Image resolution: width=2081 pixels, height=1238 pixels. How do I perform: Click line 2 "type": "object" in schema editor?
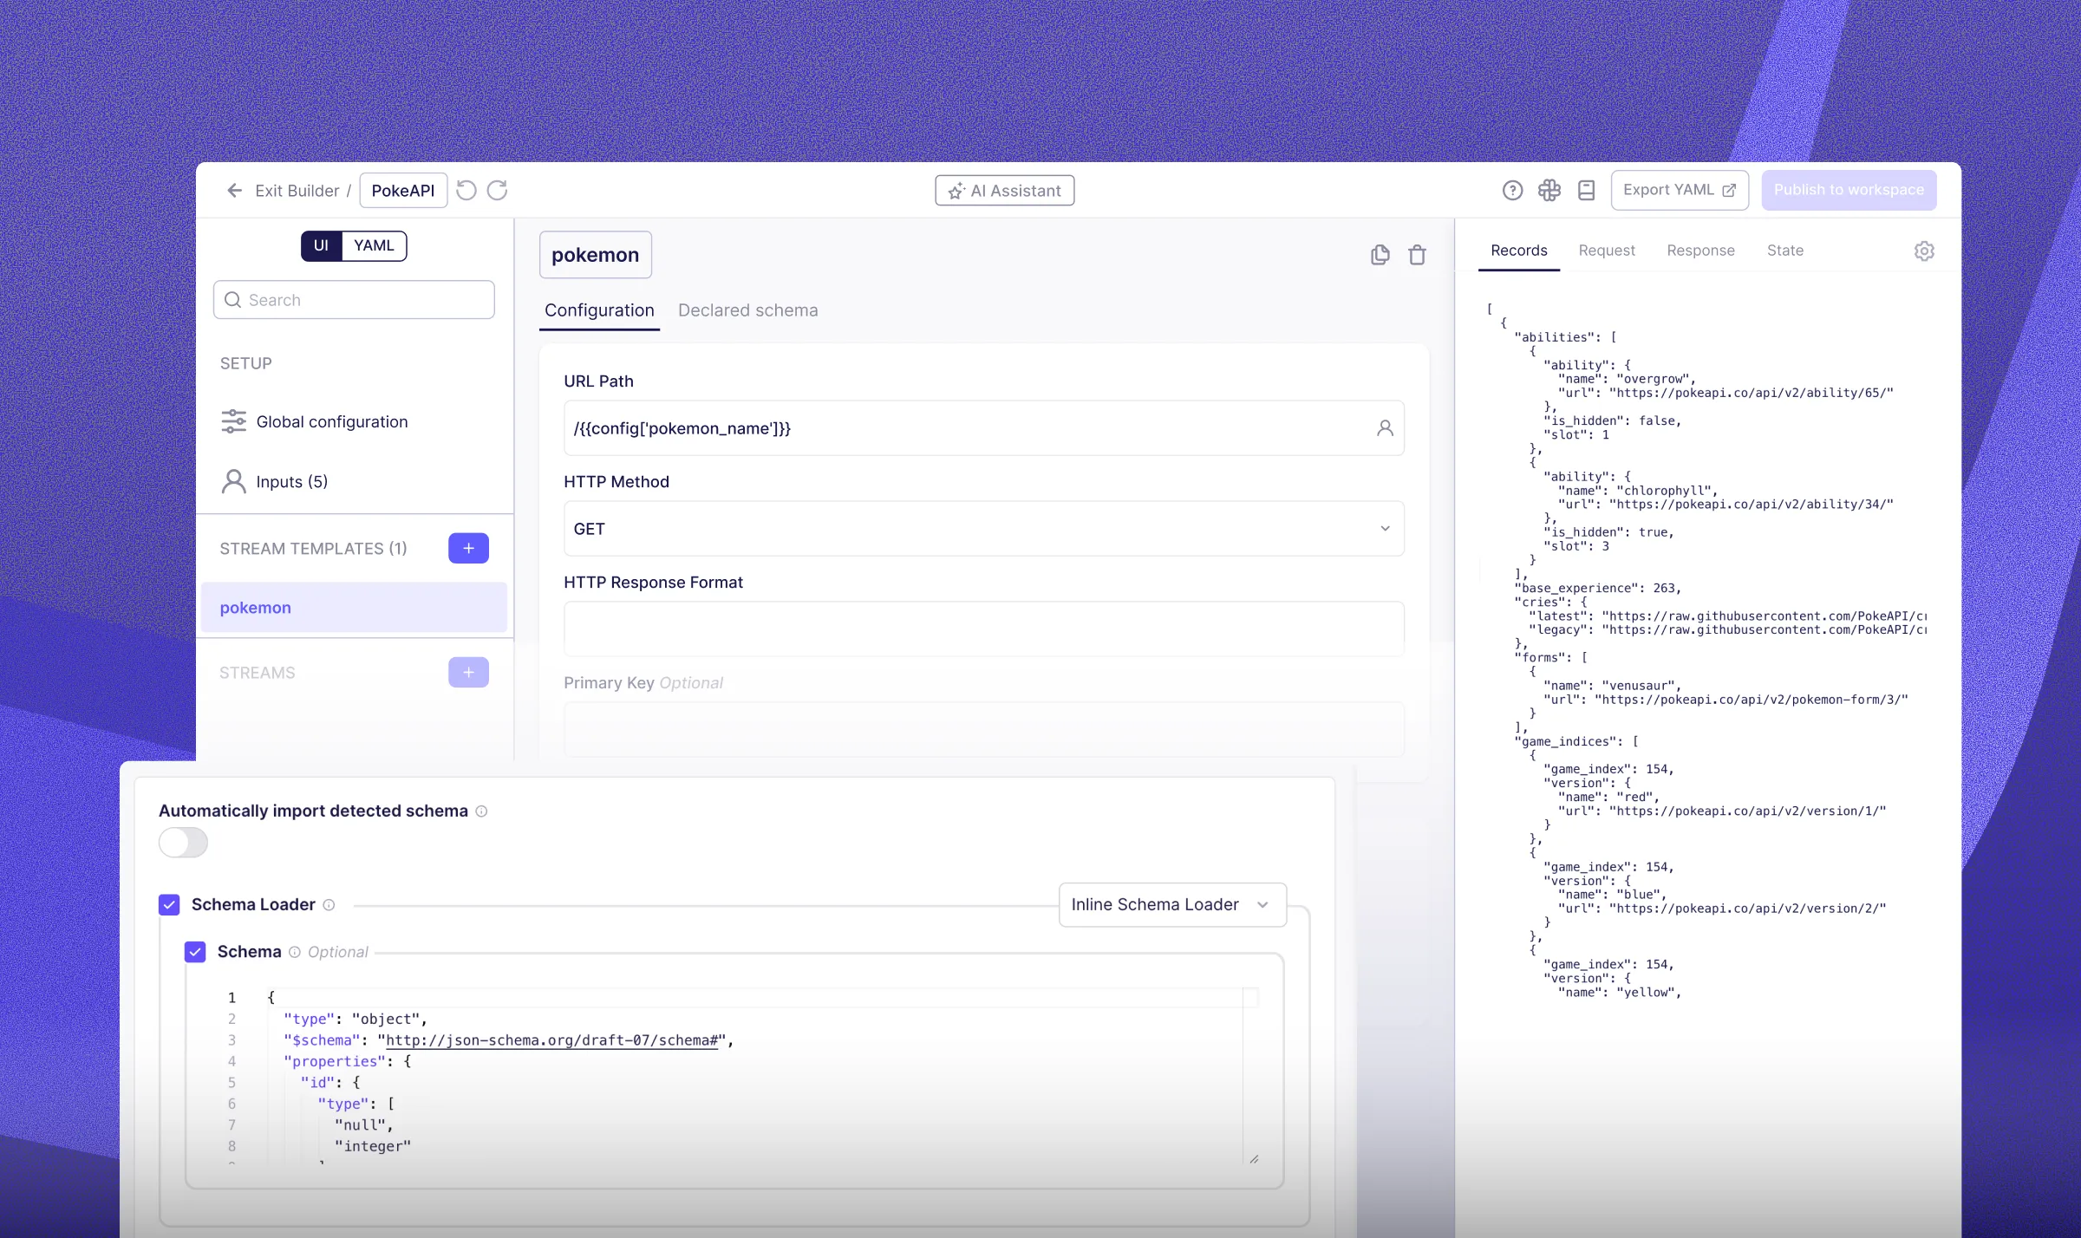pos(356,1020)
